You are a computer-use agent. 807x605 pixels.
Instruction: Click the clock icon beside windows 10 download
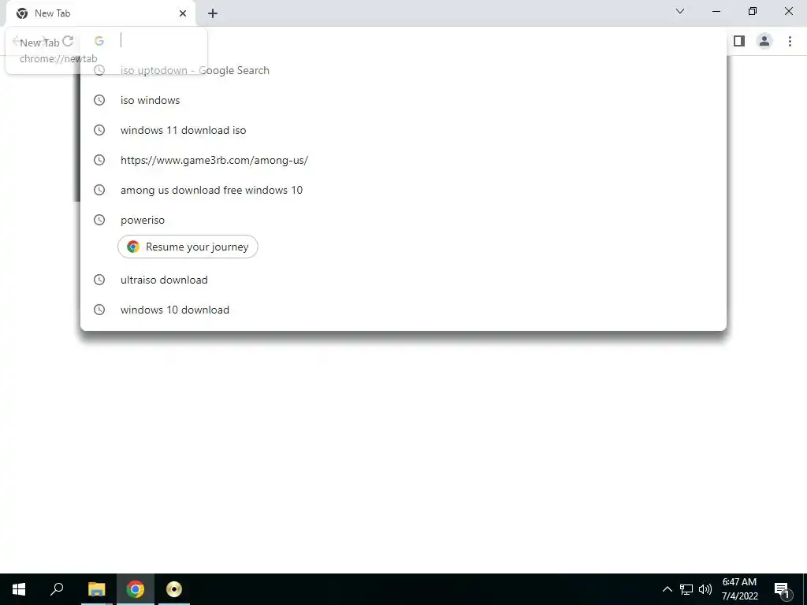click(99, 310)
